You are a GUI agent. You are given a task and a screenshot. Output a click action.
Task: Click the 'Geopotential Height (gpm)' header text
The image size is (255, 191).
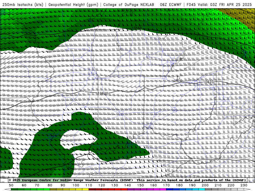(73, 5)
